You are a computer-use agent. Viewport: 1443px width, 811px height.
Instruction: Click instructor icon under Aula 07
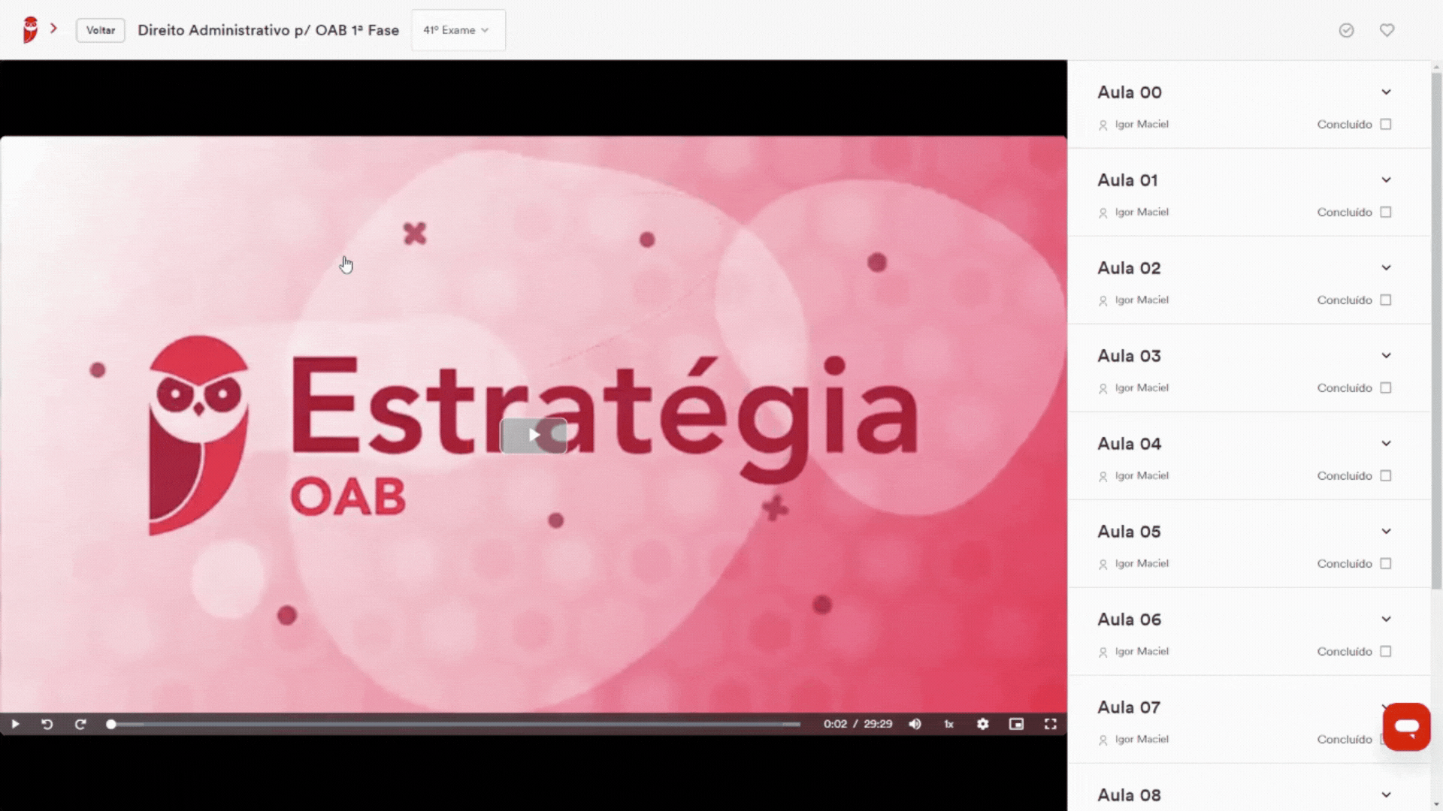coord(1103,740)
